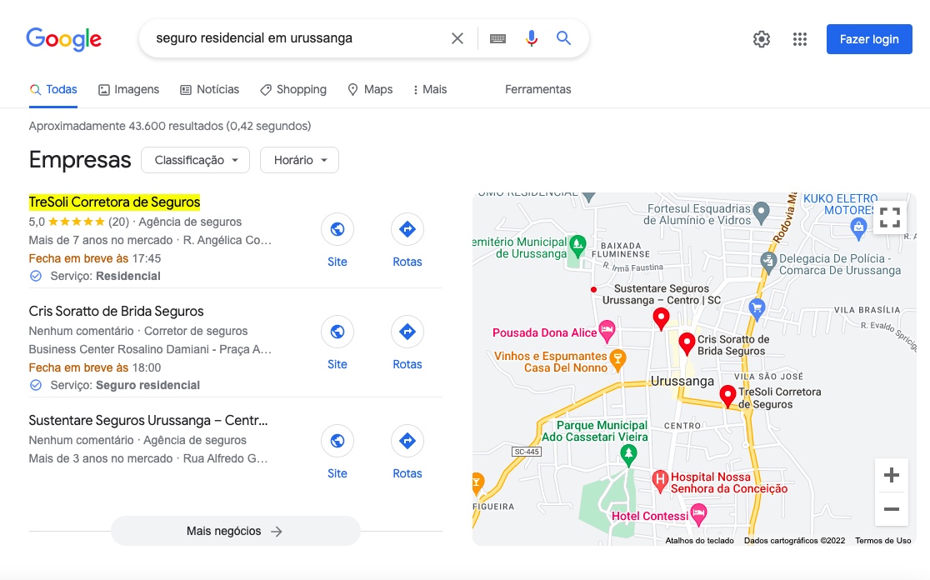Open the on-screen keyboard icon
930x580 pixels.
[497, 38]
